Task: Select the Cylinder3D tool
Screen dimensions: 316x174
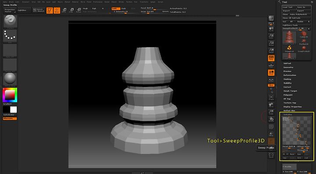Action: pyautogui.click(x=304, y=34)
